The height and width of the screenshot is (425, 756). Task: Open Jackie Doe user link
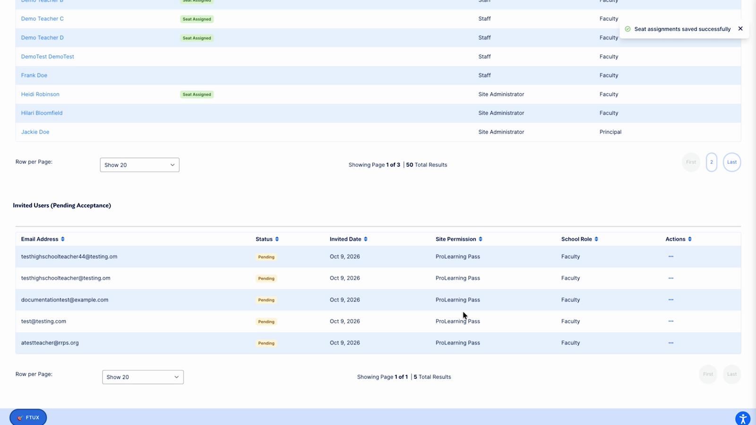pos(35,132)
